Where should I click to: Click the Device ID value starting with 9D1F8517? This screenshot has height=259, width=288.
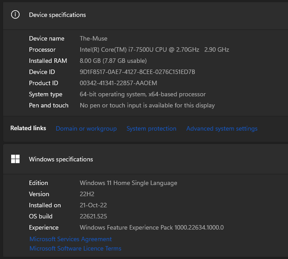point(137,72)
